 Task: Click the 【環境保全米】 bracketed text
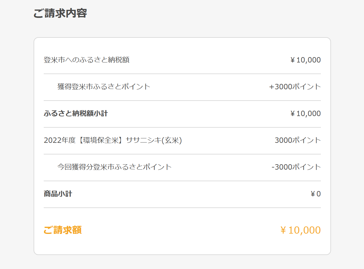[x=101, y=140]
